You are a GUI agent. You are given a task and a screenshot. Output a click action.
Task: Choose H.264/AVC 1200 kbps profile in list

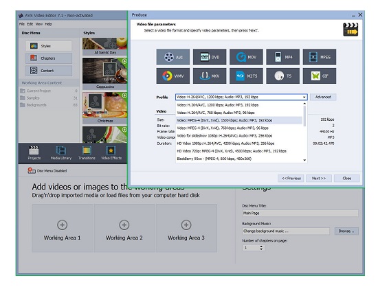point(239,105)
